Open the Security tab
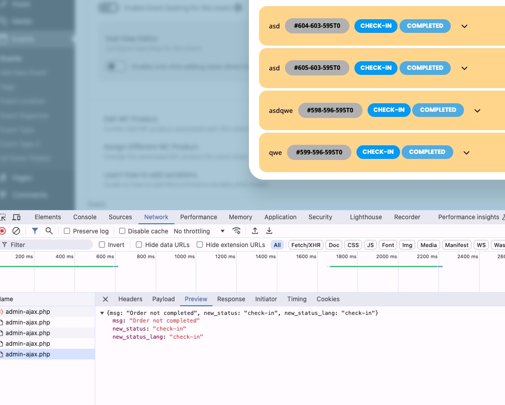 [320, 217]
